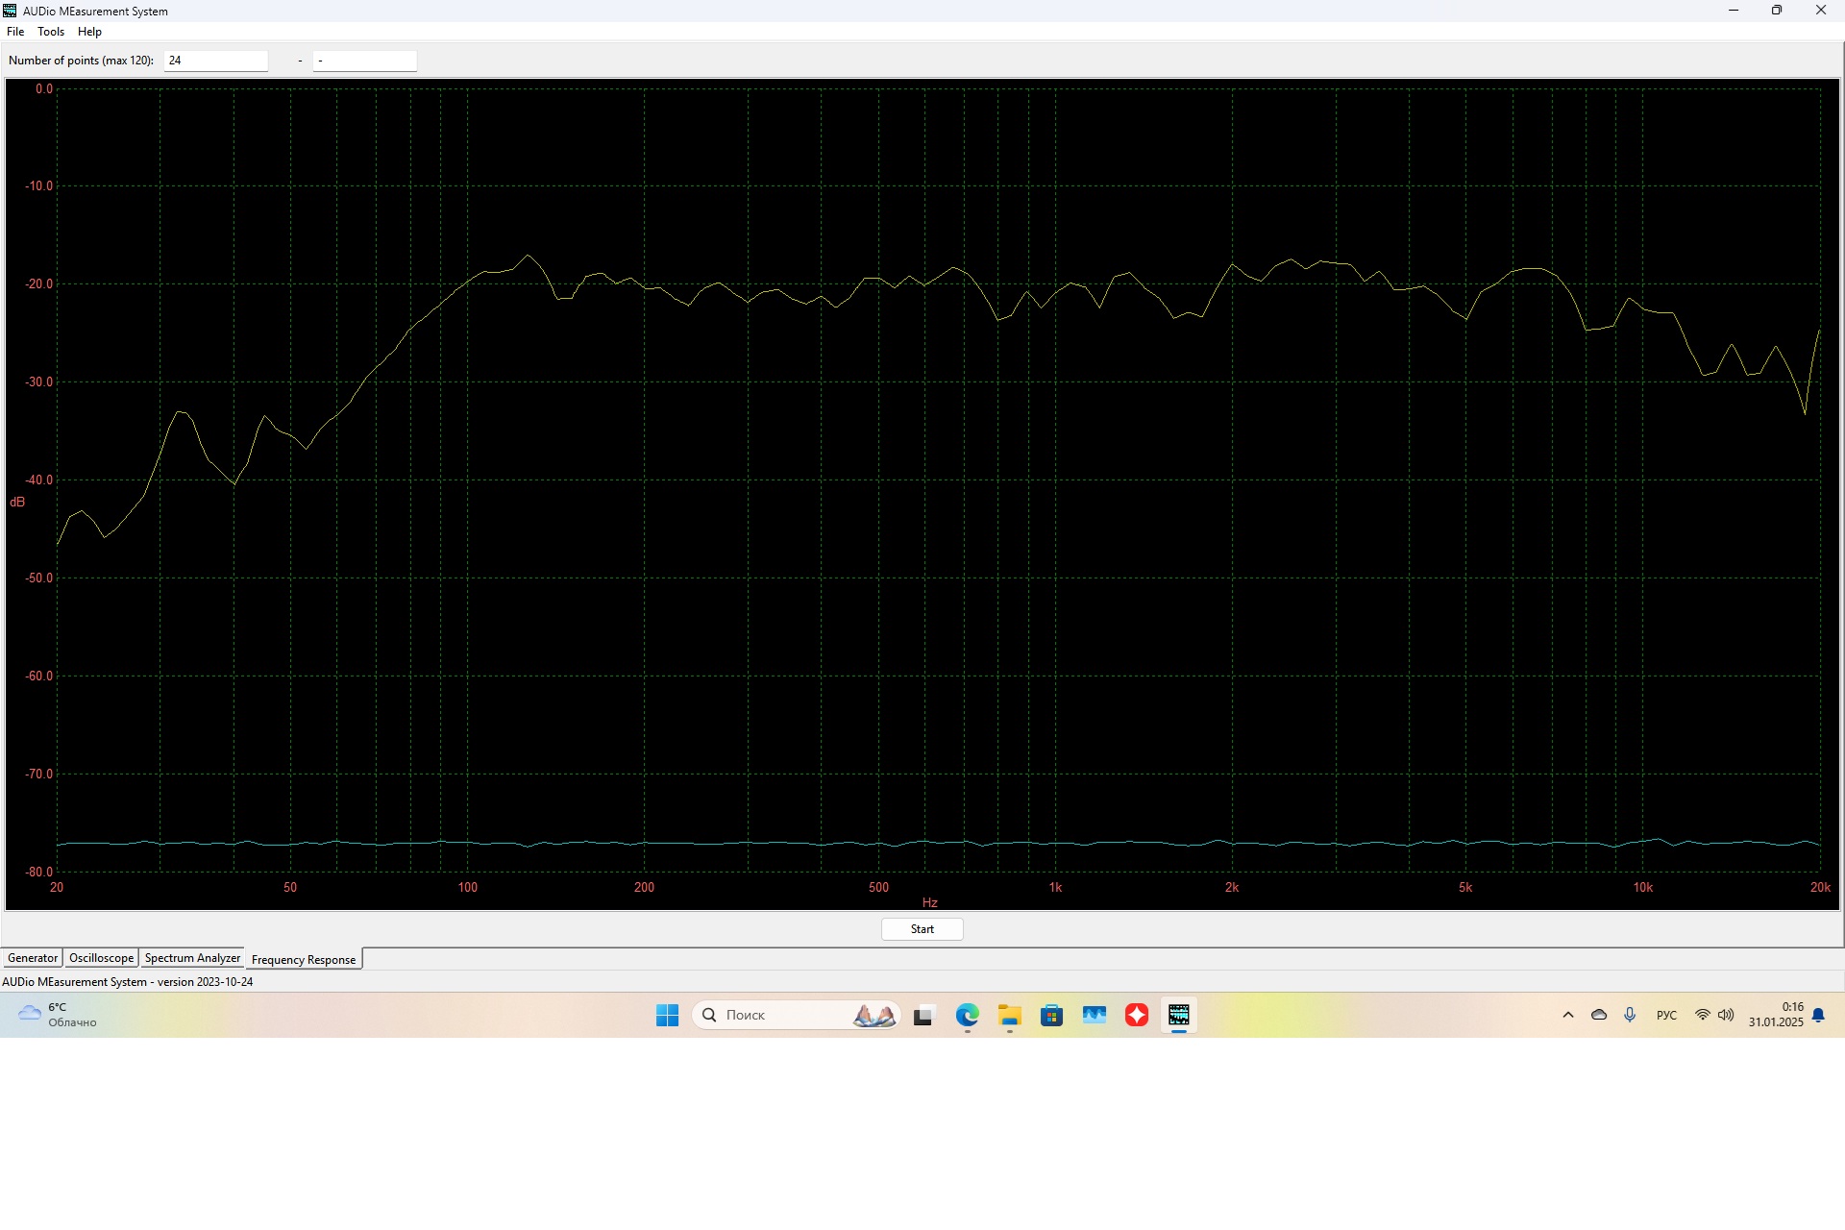1845x1230 pixels.
Task: Click the dB axis unit label
Action: 17,503
